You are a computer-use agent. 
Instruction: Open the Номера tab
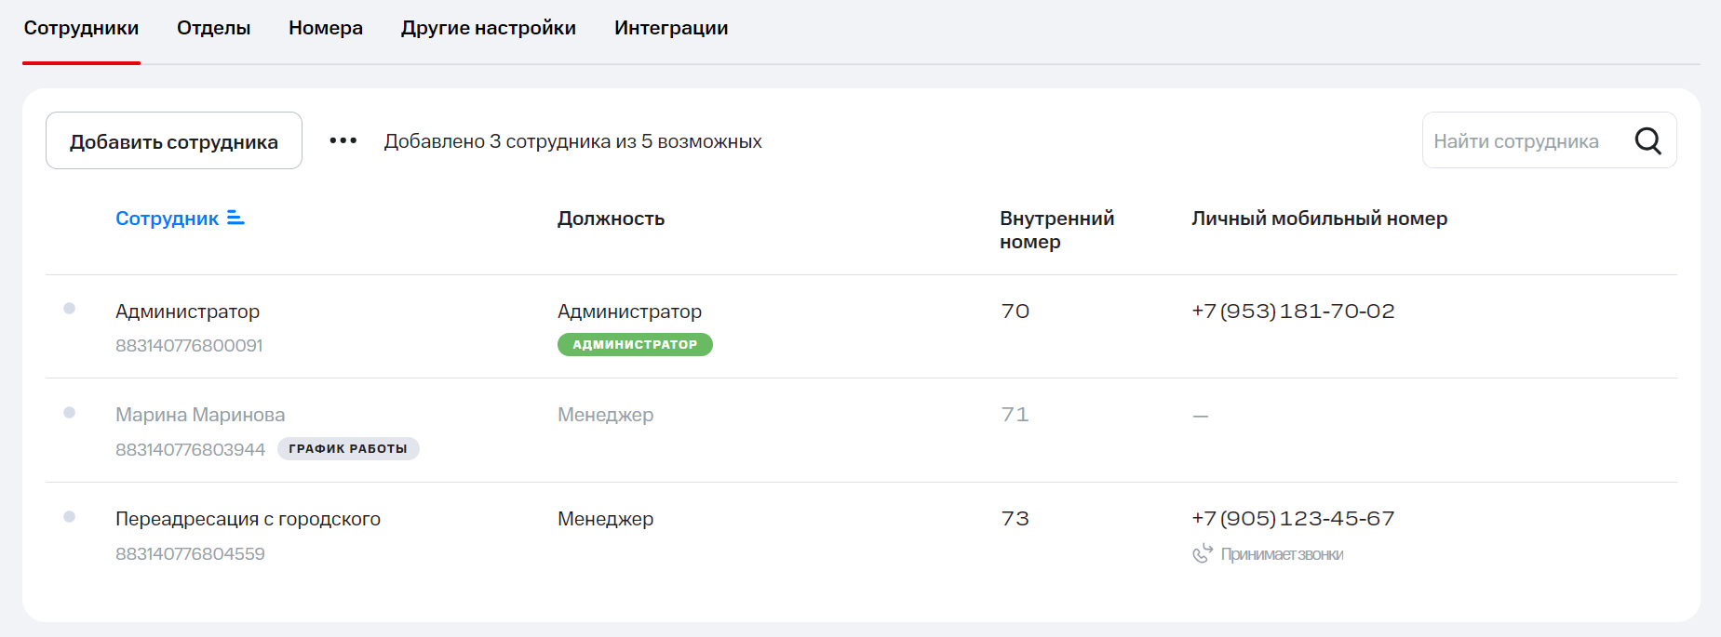tap(326, 28)
